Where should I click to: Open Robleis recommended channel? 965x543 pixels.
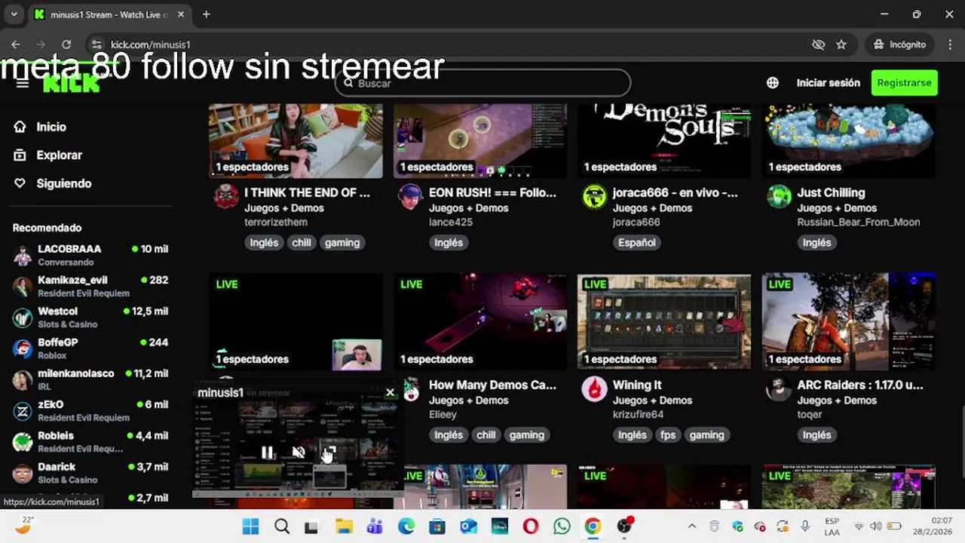(x=90, y=441)
